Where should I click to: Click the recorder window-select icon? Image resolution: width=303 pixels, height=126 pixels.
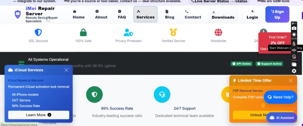click(x=294, y=65)
